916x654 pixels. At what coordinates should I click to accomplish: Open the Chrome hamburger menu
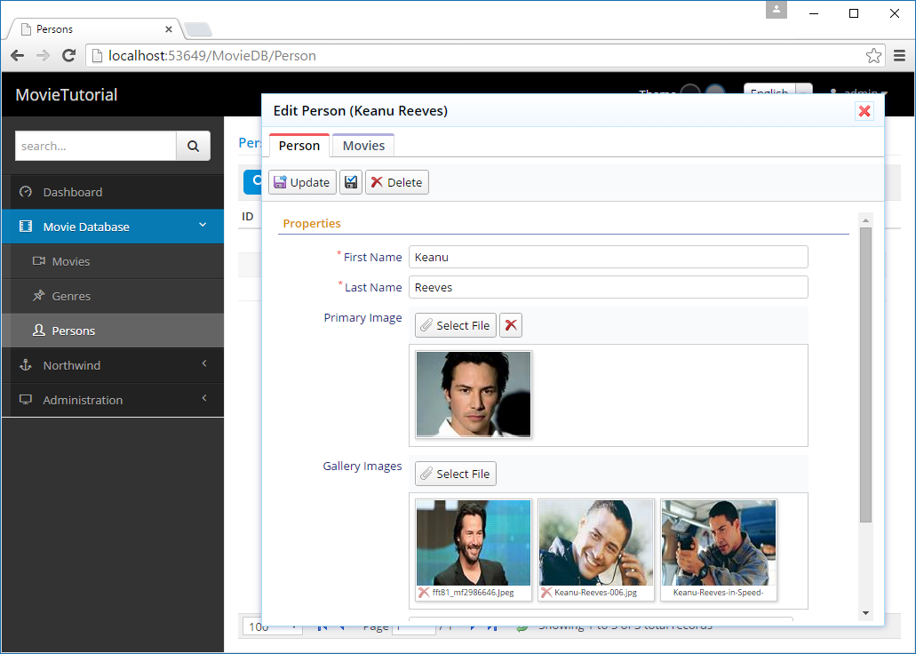point(899,56)
